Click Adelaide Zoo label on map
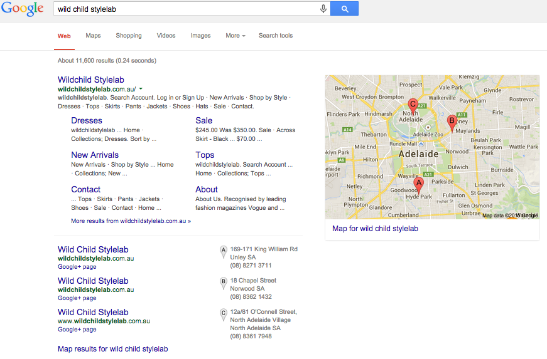The height and width of the screenshot is (359, 547). click(x=428, y=134)
